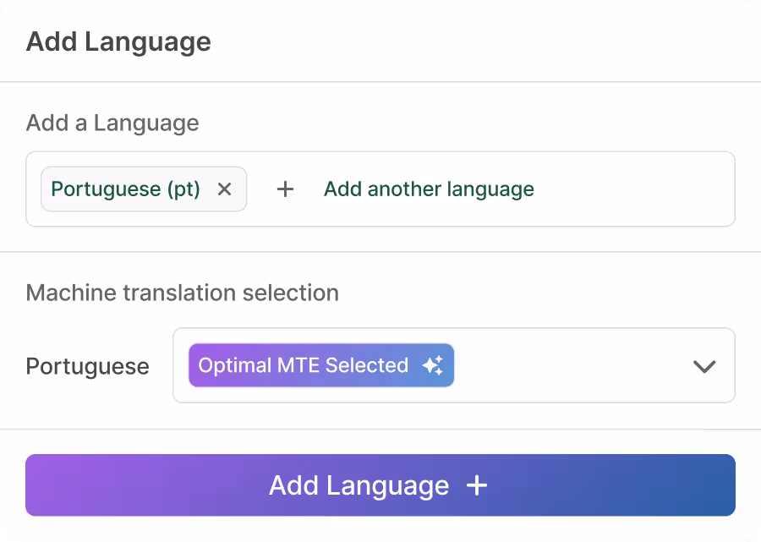761x542 pixels.
Task: Click the plus icon in Add Language button
Action: click(477, 485)
